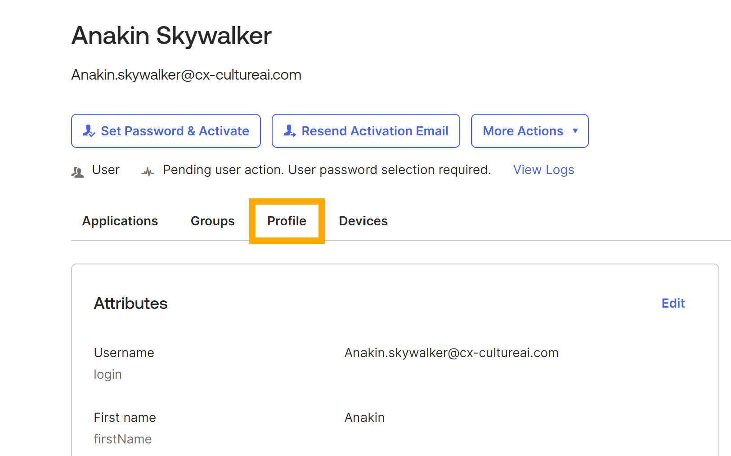
Task: Select the highlighted Profile tab
Action: coord(287,221)
